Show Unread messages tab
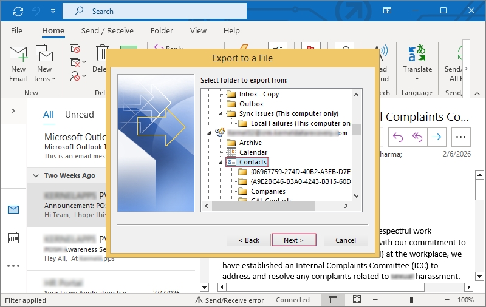The width and height of the screenshot is (486, 307). [80, 115]
